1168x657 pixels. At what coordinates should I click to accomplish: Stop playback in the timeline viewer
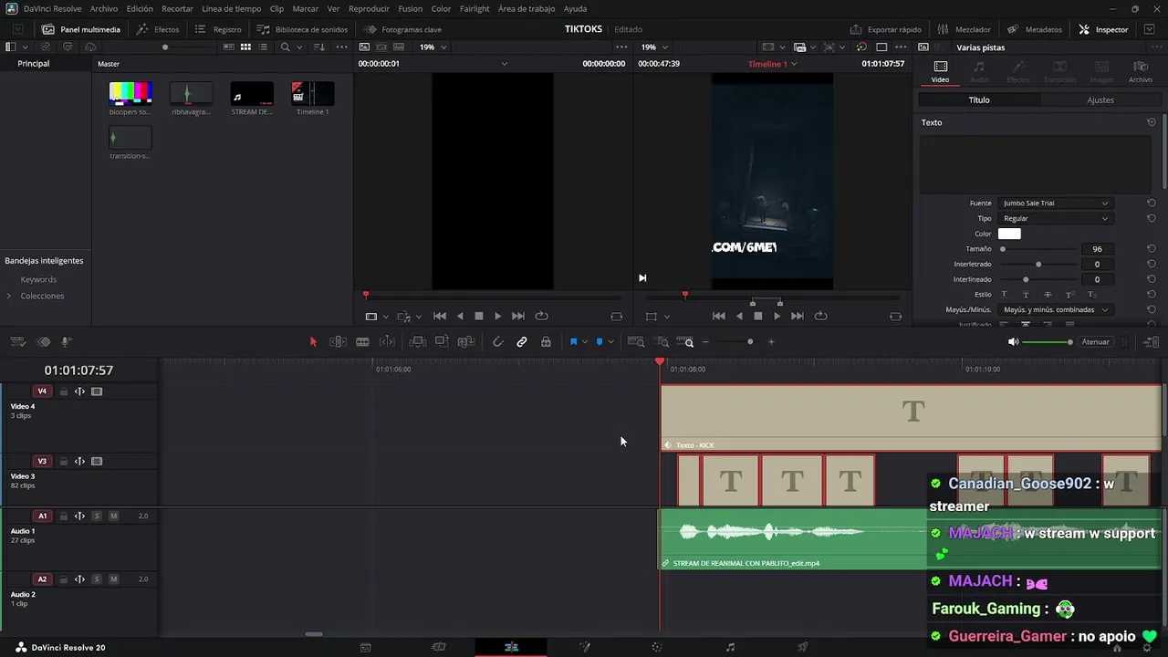(757, 316)
